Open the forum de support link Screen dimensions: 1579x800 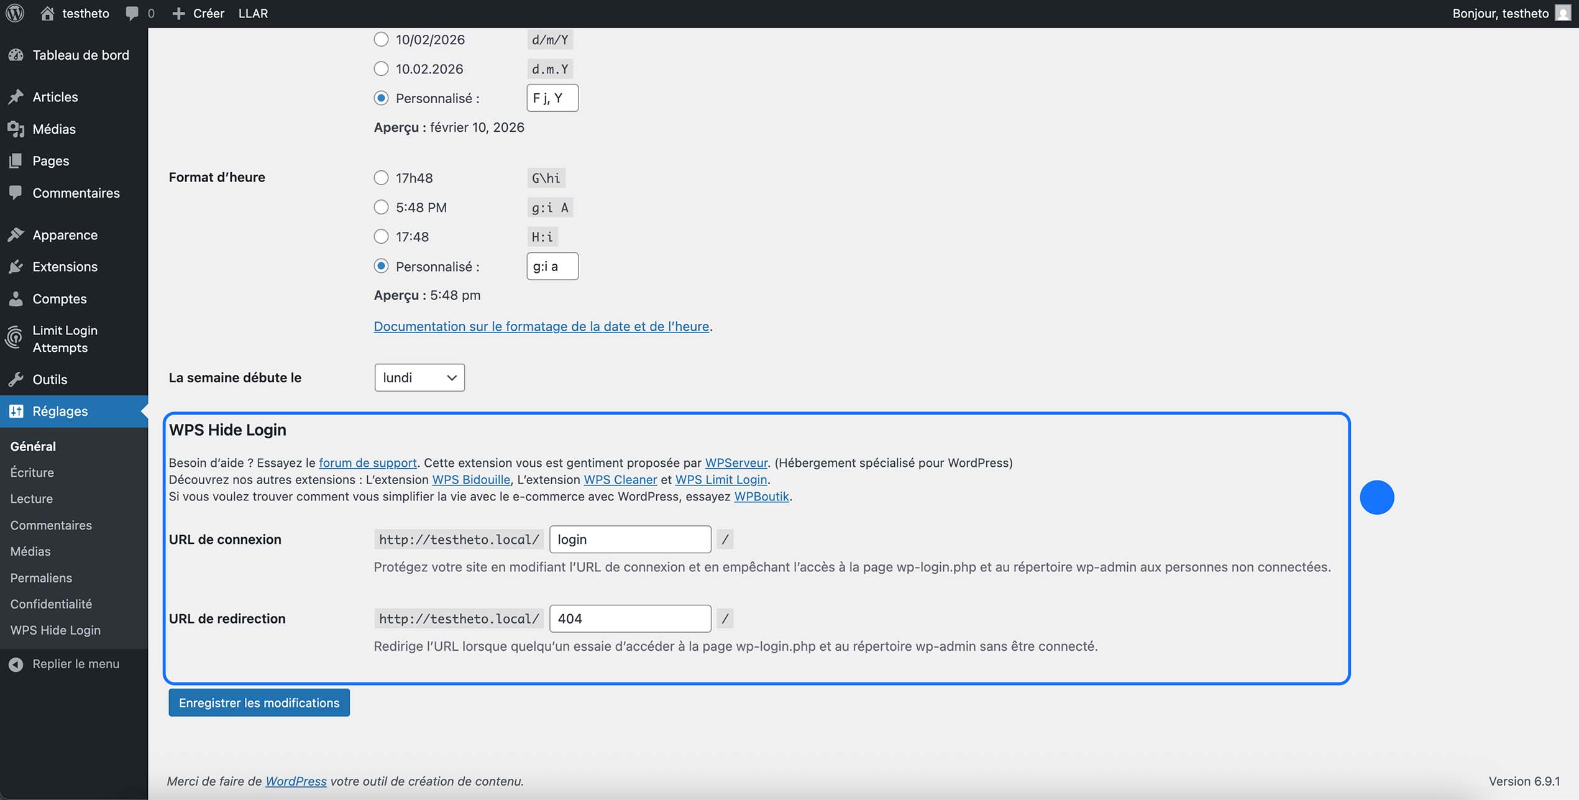point(367,462)
